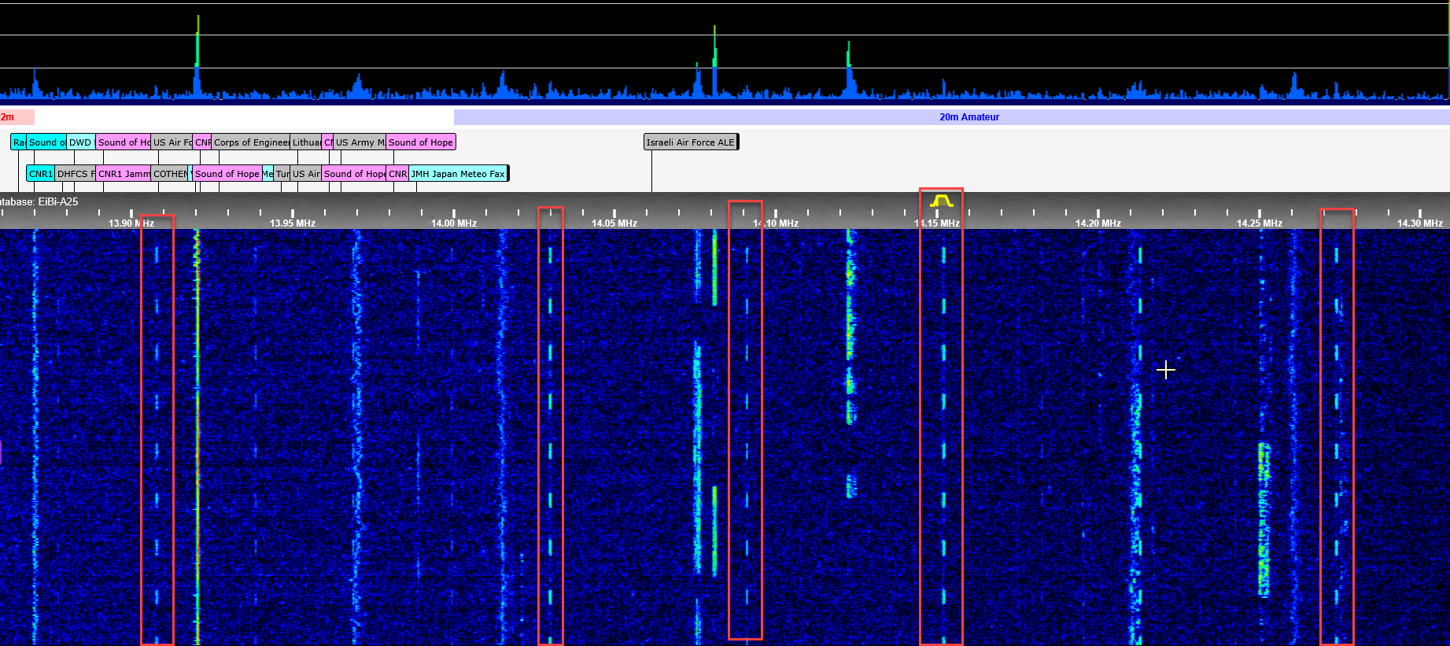Select 14.25 MHz on the frequency scale
Screen dimensions: 1450x646
(x=1259, y=223)
